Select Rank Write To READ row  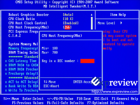pos(23,86)
